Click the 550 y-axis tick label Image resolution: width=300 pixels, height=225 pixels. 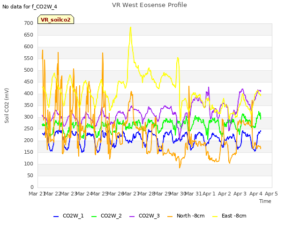coord(29,58)
